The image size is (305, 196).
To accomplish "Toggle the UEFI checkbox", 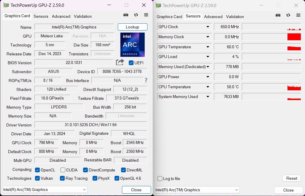I will (131, 63).
